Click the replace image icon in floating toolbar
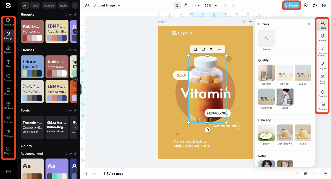 tap(203, 49)
